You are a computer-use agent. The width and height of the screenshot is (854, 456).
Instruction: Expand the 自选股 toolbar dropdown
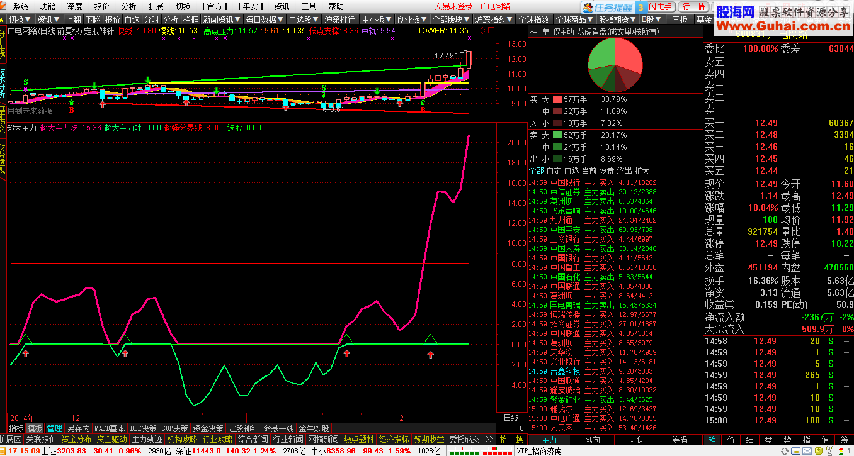tap(304, 19)
